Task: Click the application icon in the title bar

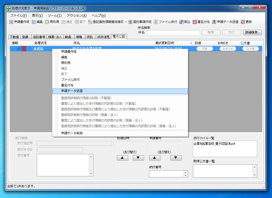Action: click(8, 8)
